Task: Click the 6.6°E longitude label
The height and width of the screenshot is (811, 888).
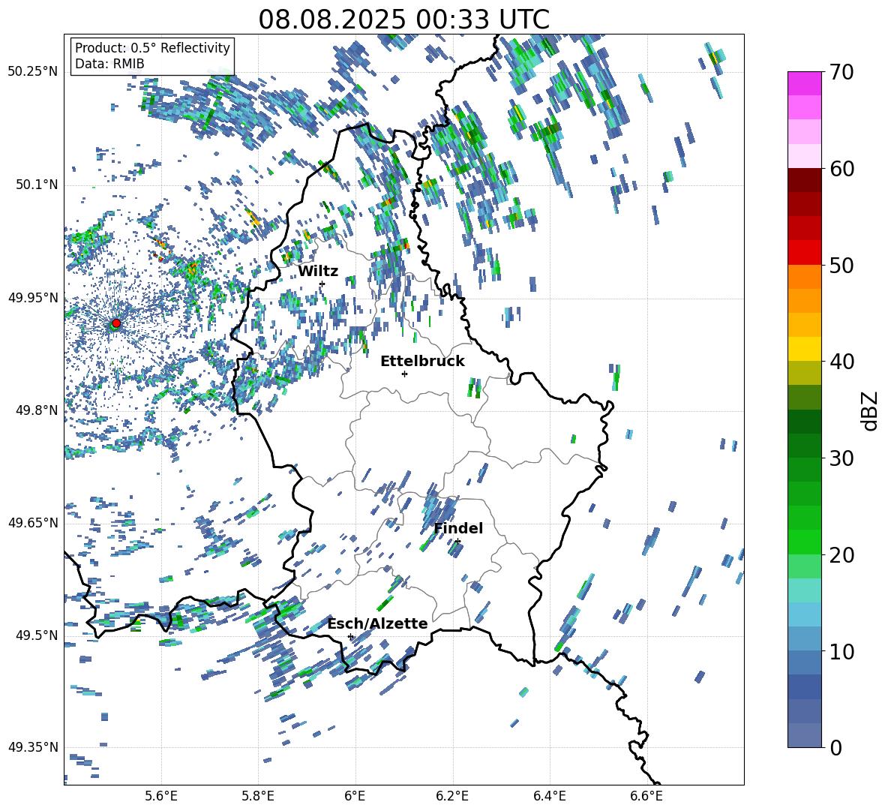Action: point(646,796)
